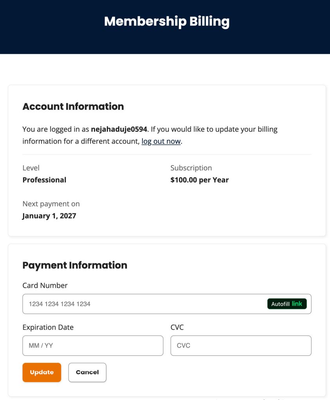Click the CVC input box
The width and height of the screenshot is (330, 400).
click(x=241, y=345)
